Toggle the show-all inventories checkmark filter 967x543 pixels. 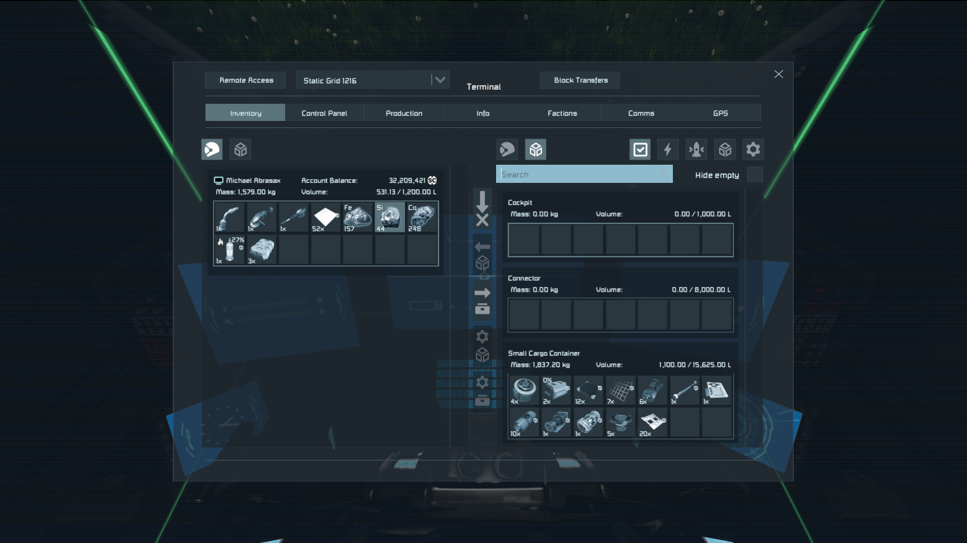[x=640, y=150]
